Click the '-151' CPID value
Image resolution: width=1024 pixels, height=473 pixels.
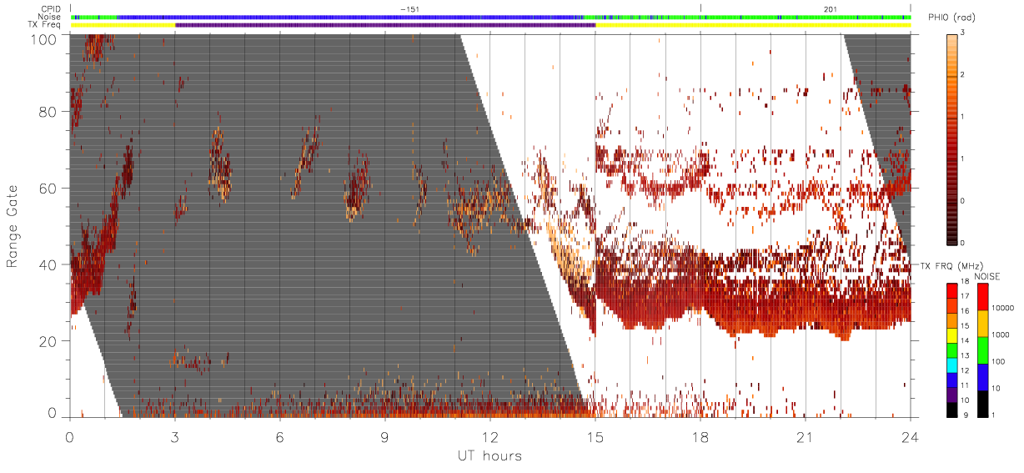point(409,8)
